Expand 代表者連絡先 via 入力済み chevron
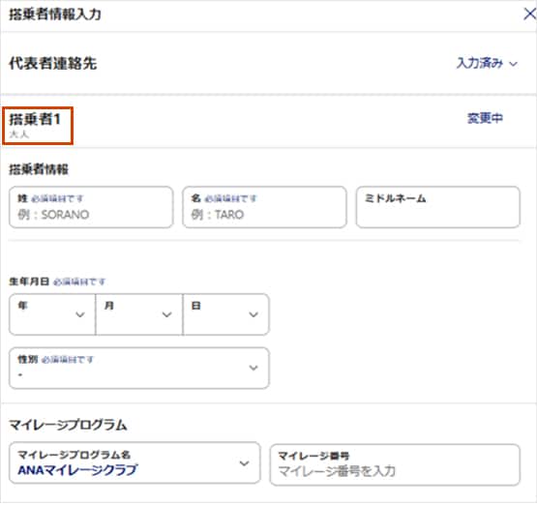The width and height of the screenshot is (537, 505). (x=513, y=64)
